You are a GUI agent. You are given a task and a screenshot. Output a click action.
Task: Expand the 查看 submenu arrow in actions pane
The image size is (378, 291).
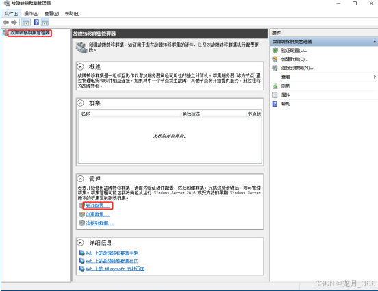coord(375,77)
